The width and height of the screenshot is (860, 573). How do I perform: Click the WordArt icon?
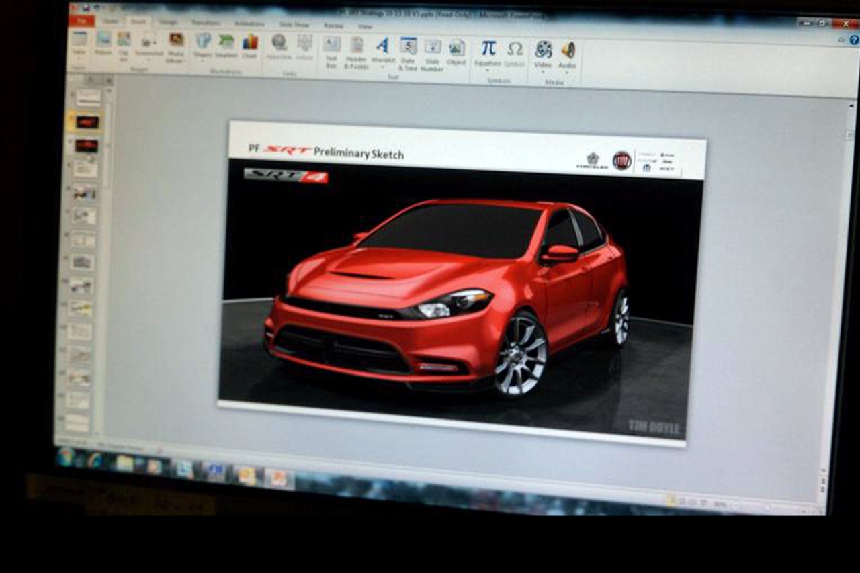382,51
